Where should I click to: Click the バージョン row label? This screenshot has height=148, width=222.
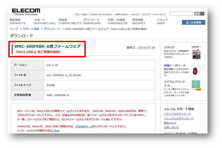20,65
